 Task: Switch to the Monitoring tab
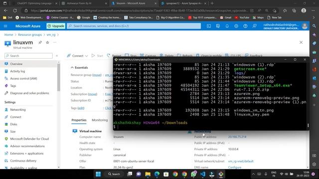[x=100, y=120]
